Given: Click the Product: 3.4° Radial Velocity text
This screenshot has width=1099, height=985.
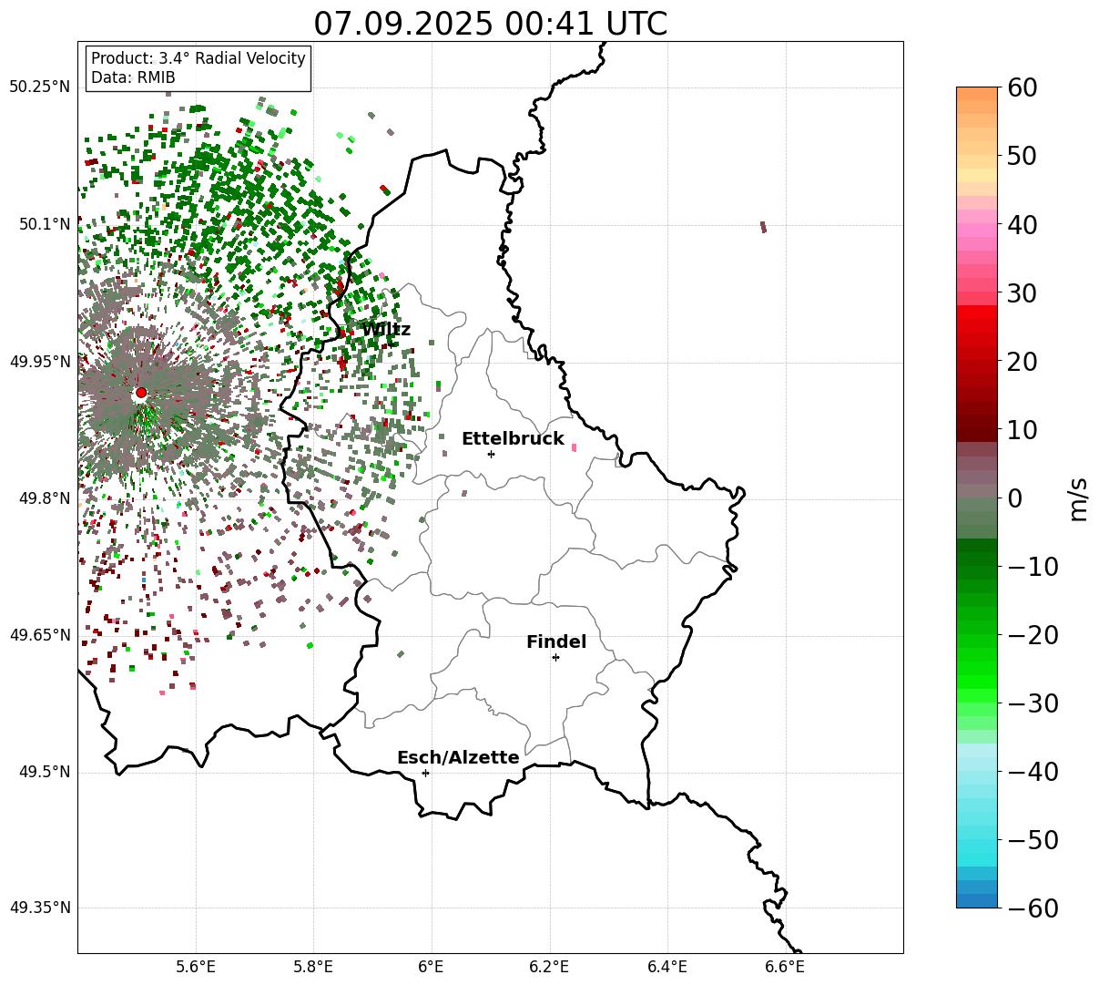Looking at the screenshot, I should pyautogui.click(x=198, y=58).
